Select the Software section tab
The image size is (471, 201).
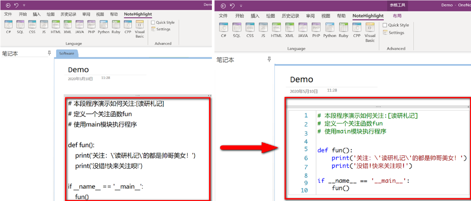tap(66, 53)
